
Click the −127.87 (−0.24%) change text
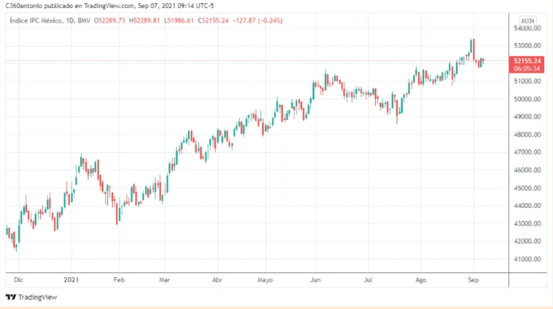click(258, 20)
